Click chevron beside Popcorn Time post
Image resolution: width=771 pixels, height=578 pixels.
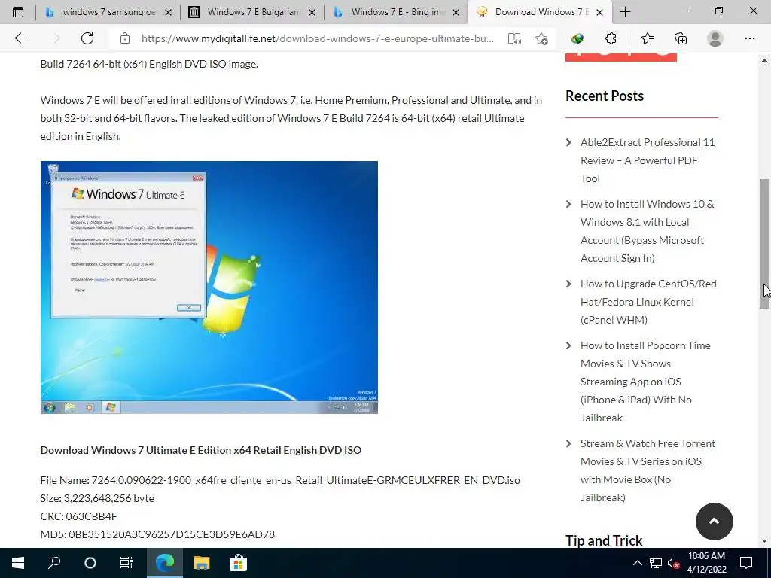pos(569,345)
